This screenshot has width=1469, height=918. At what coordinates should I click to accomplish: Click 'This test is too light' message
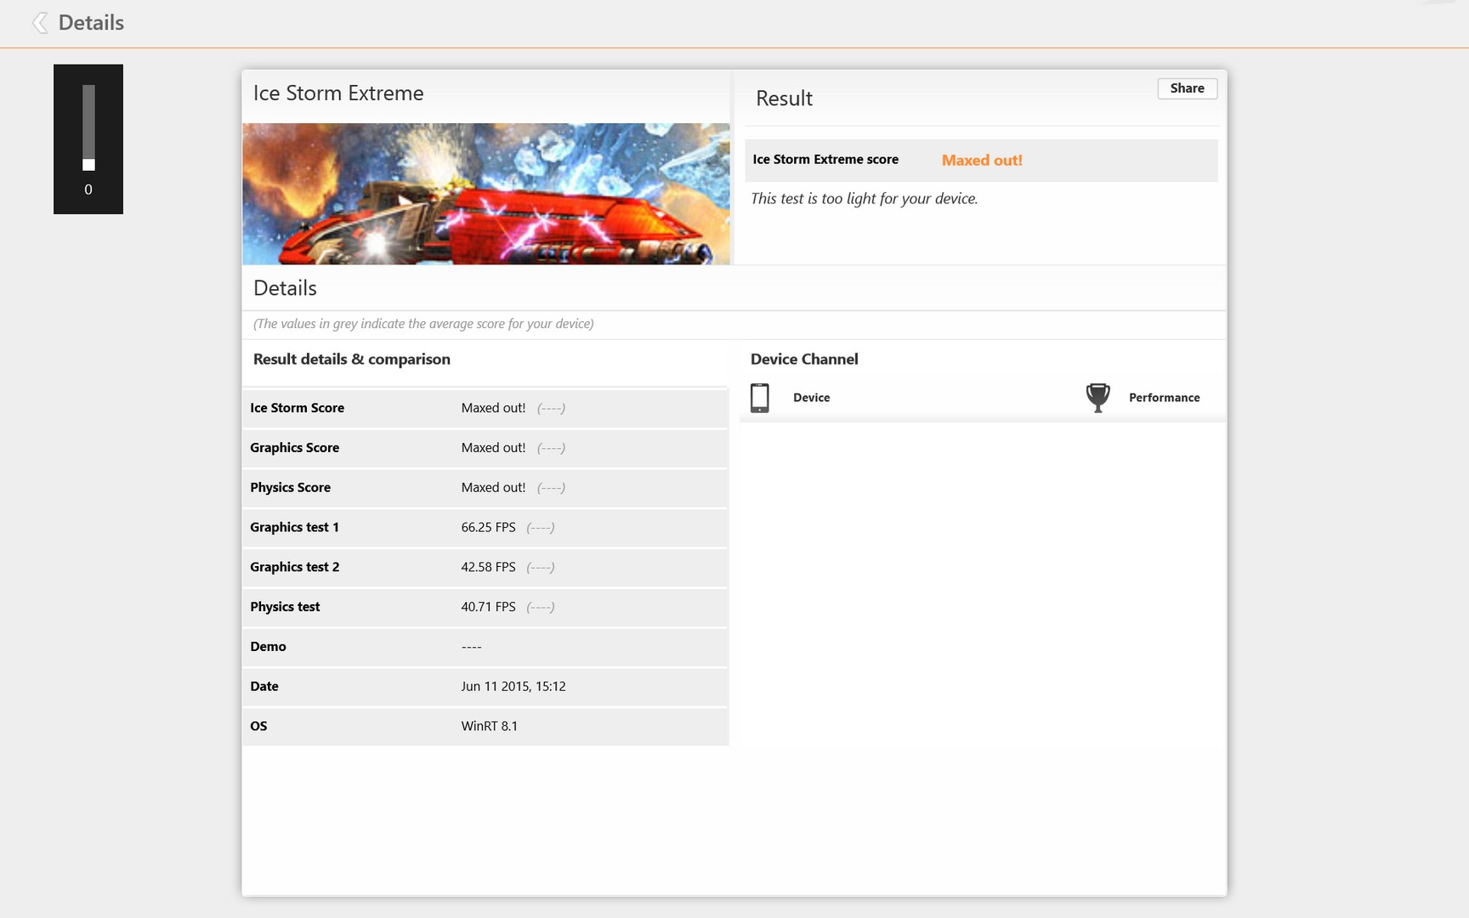tap(864, 199)
